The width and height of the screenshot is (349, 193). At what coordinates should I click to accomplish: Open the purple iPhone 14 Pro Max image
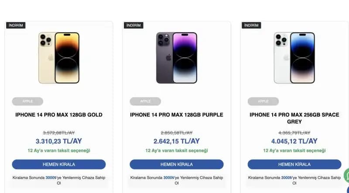177,58
